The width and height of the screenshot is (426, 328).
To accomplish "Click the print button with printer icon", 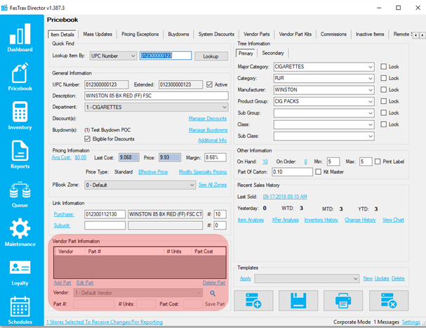I will [x=343, y=301].
